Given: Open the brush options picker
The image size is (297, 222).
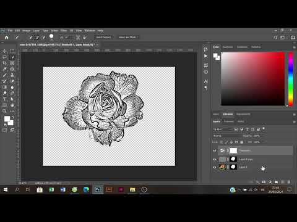Looking at the screenshot, I should point(51,37).
